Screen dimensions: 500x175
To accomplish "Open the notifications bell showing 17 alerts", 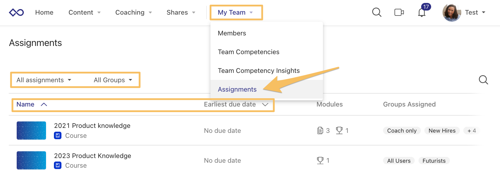I will pos(421,12).
